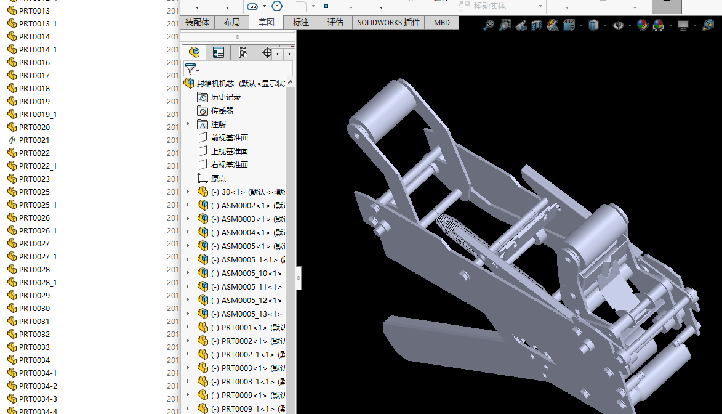Image resolution: width=722 pixels, height=414 pixels.
Task: Click the Zoom to Fit magnifier icon
Action: click(488, 25)
